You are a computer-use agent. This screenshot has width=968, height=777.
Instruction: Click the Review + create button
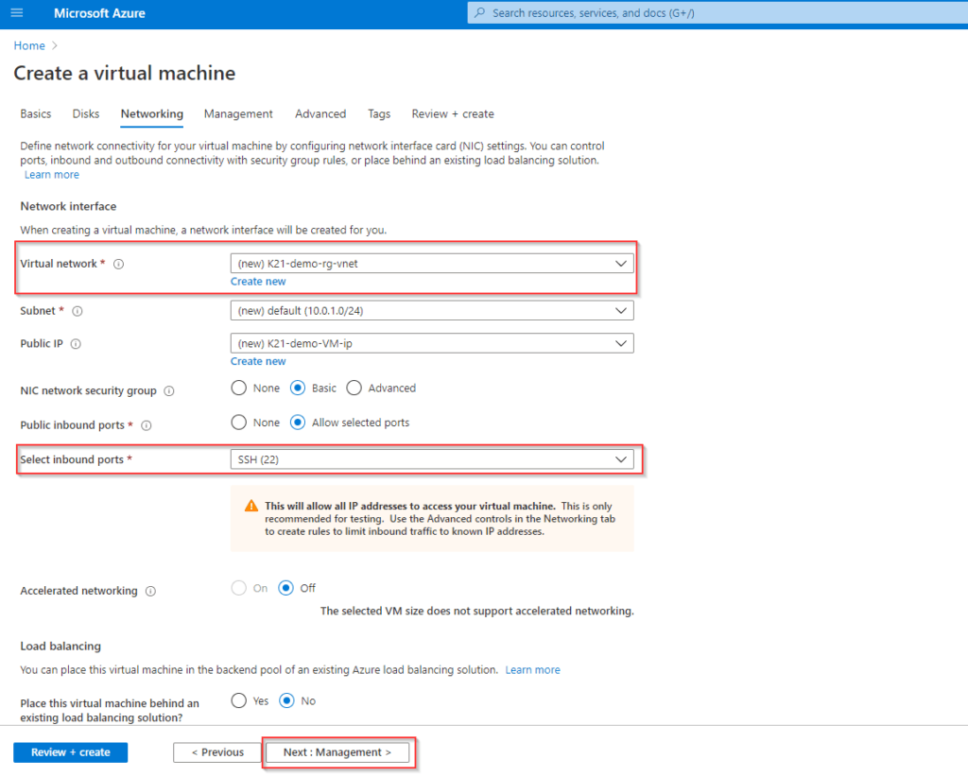(70, 752)
